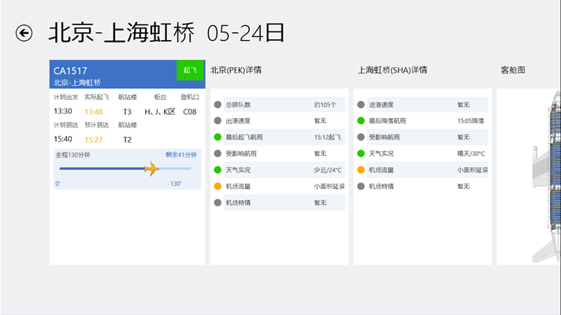Click gray dot beside 总排队数
The image size is (561, 315).
pos(217,104)
